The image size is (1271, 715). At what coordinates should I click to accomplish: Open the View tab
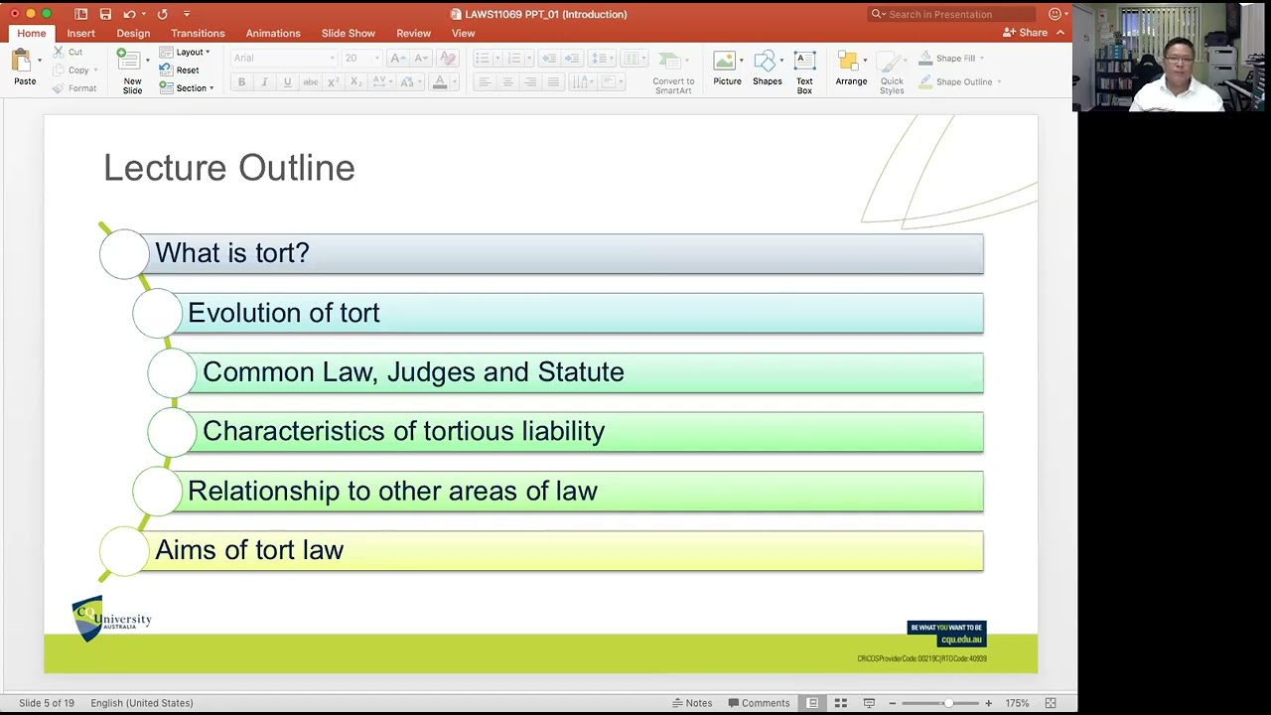[x=463, y=33]
